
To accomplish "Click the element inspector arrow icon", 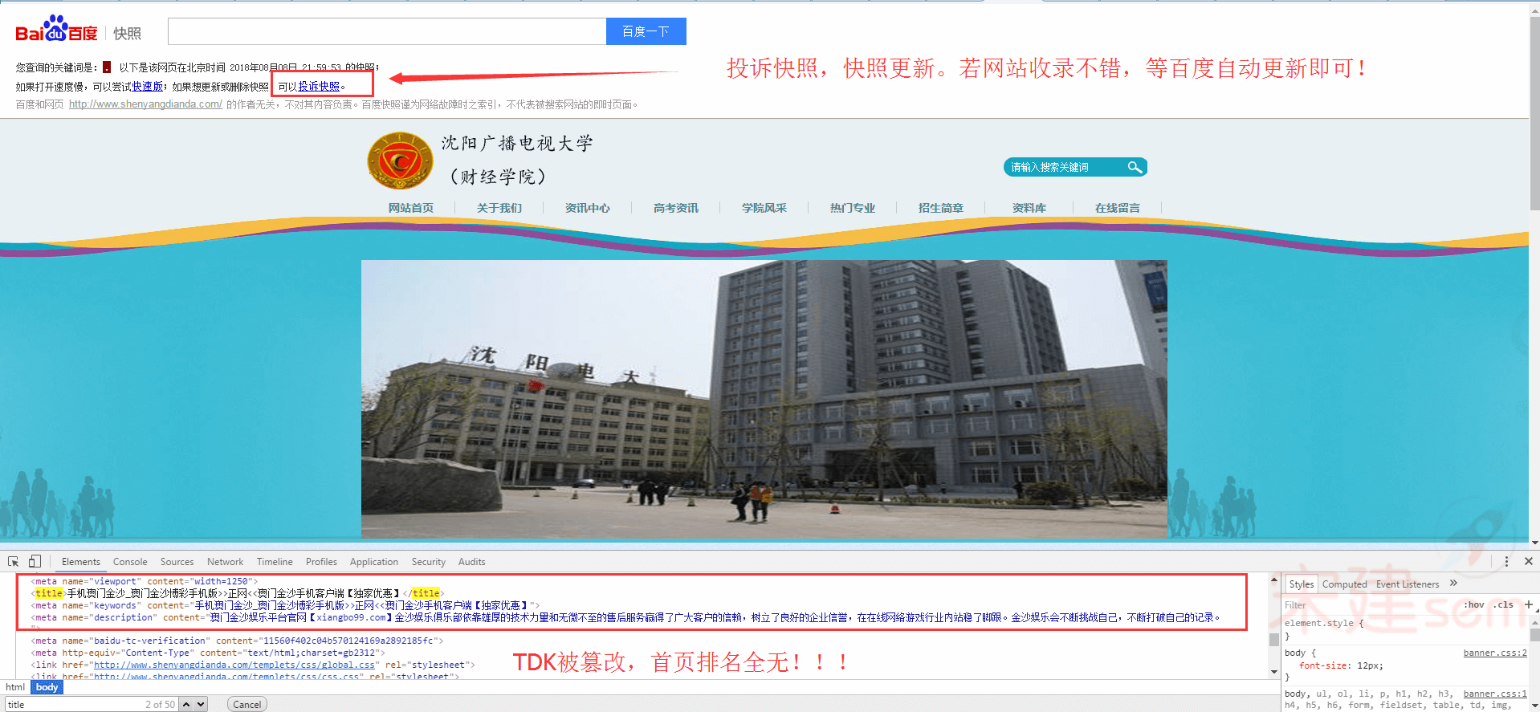I will coord(14,562).
